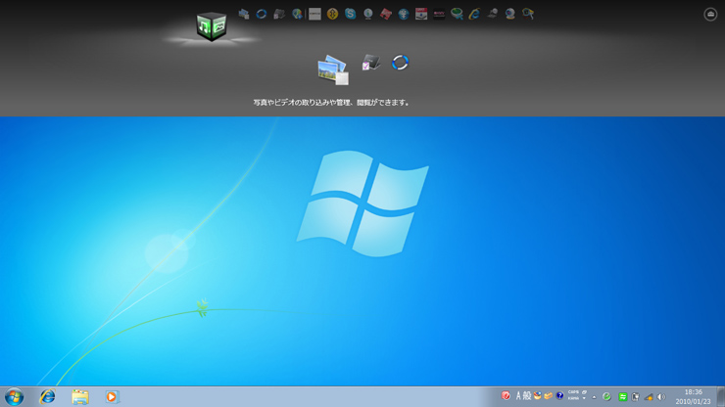Click the blue circular sync arrows icon in center

pyautogui.click(x=400, y=63)
